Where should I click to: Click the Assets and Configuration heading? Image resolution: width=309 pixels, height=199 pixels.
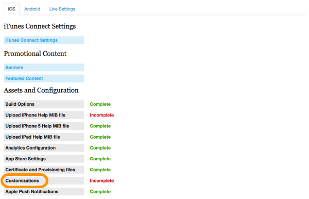coord(41,90)
